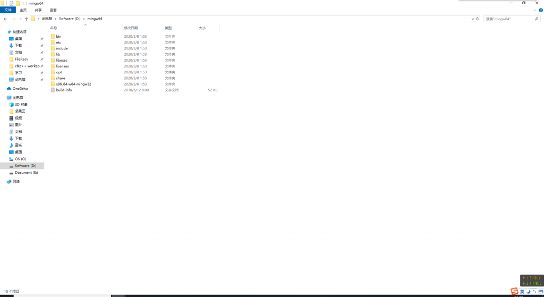
Task: Select OneDrive in the navigation pane
Action: point(20,89)
